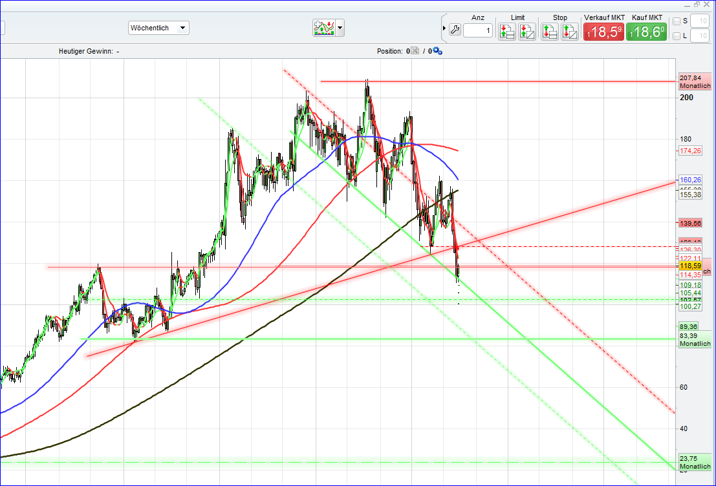Open the Wöchentlich timeframe dropdown
Screen dimensions: 716x486
point(158,28)
